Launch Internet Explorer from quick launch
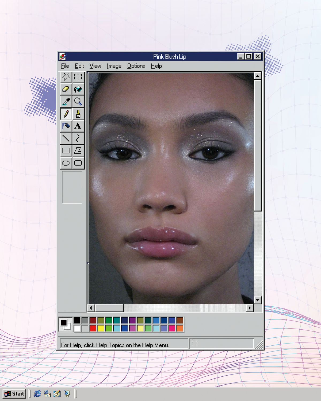 pyautogui.click(x=37, y=394)
